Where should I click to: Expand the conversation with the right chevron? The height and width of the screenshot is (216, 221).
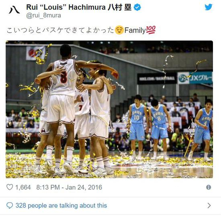(209, 206)
